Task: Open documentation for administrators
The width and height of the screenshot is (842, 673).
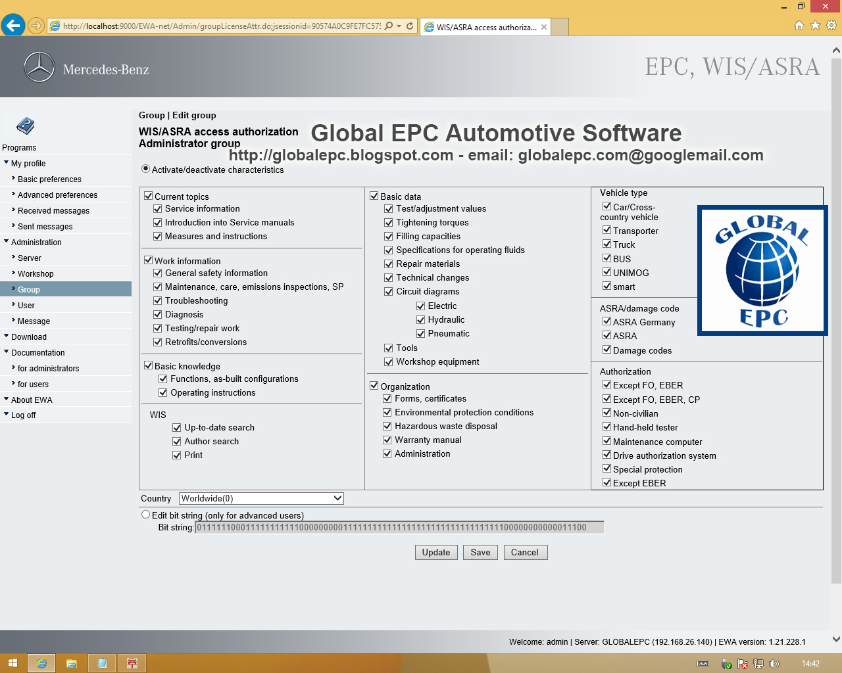Action: 48,369
